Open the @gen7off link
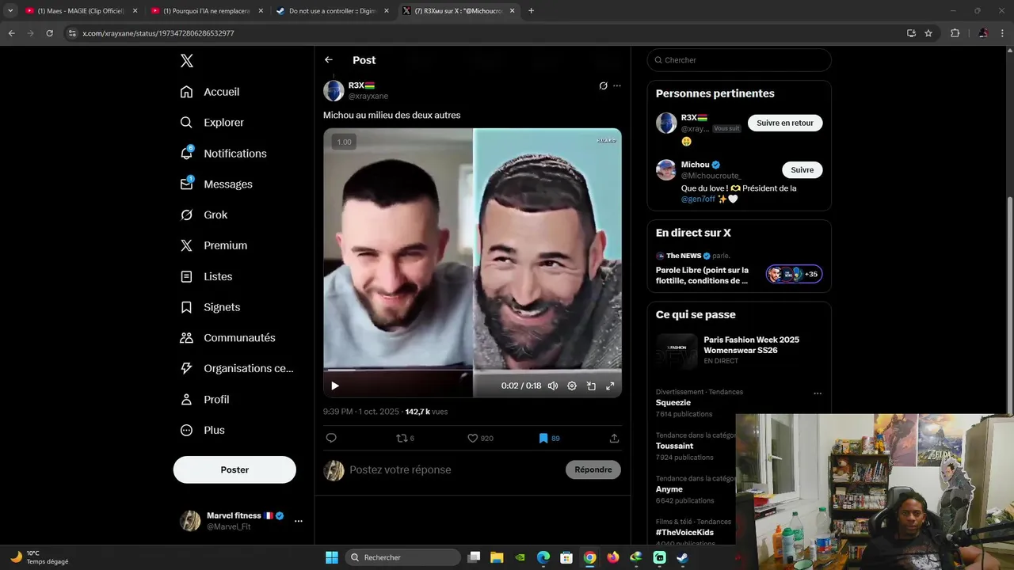The width and height of the screenshot is (1014, 570). (x=698, y=199)
